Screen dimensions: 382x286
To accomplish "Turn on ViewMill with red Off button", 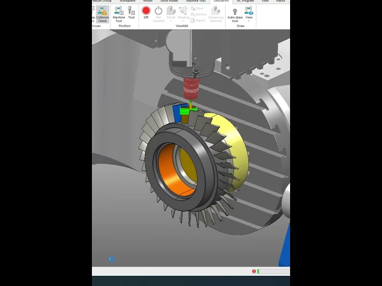I will (x=146, y=13).
